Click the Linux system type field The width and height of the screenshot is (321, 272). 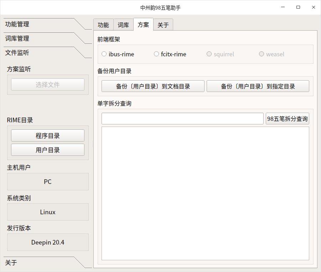[47, 212]
